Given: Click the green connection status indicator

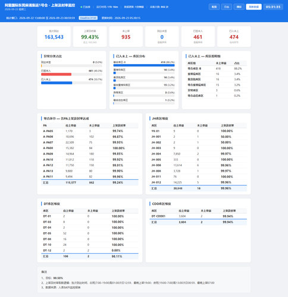Looking at the screenshot, I should tap(82, 7).
